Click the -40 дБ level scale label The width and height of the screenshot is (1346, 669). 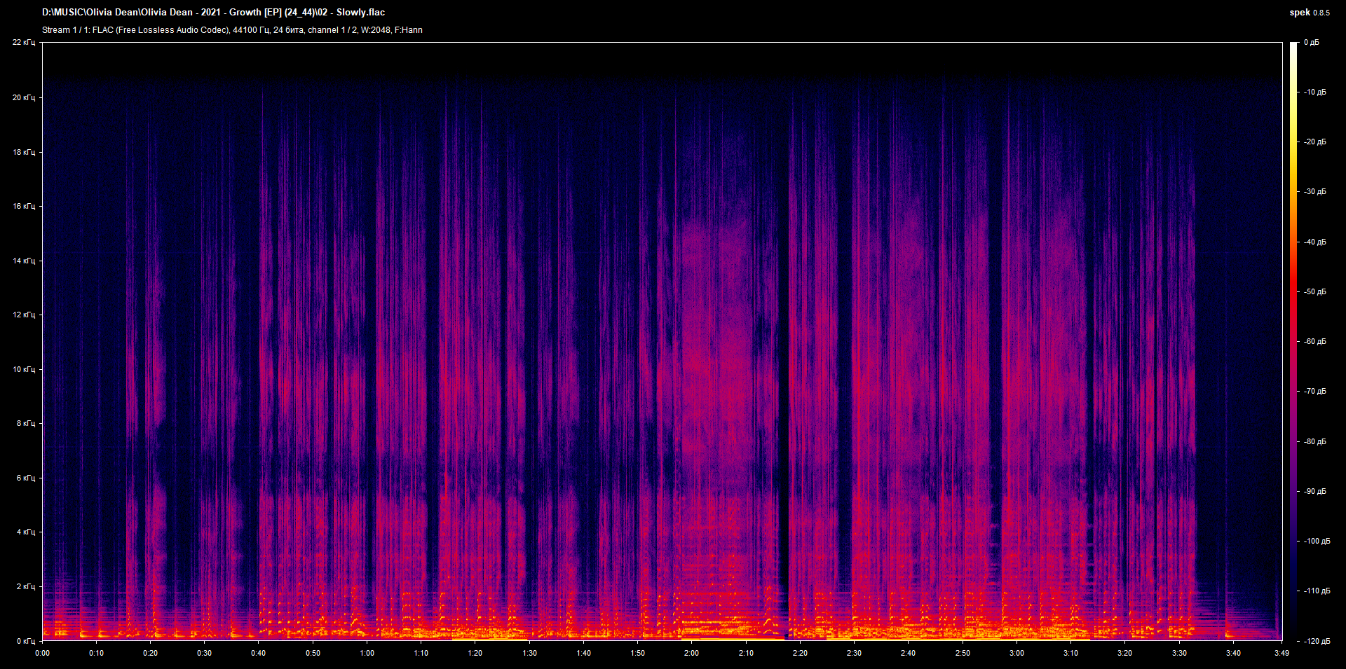pos(1314,242)
